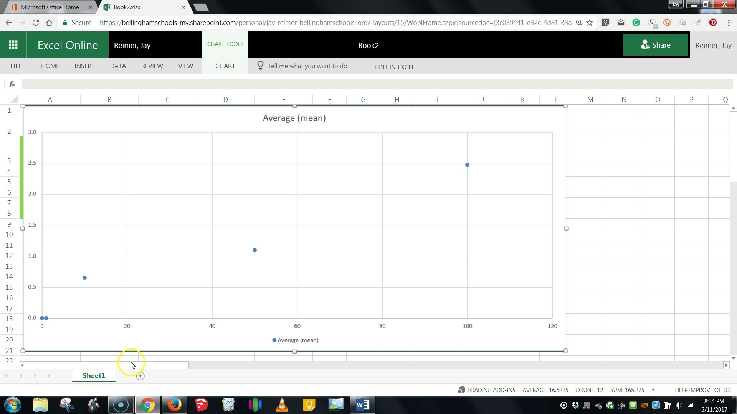Click the EDIT IN EXCEL link
Screen dimensions: 737x414
coord(394,67)
